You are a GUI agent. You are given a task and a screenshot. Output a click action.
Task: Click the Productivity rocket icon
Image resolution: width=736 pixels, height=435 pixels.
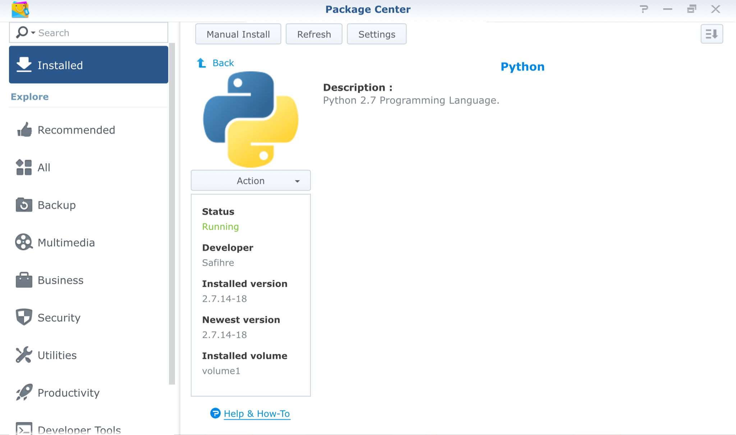24,393
